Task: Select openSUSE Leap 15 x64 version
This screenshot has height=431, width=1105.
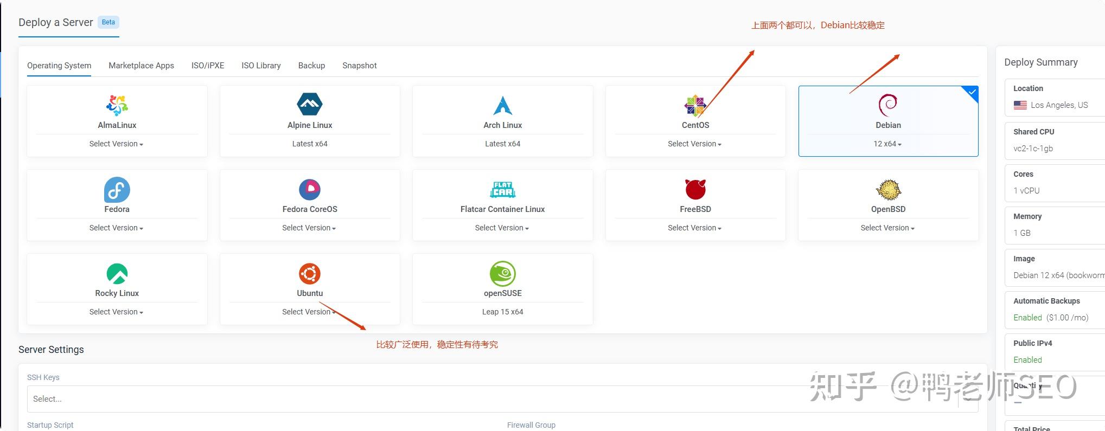Action: [x=503, y=312]
